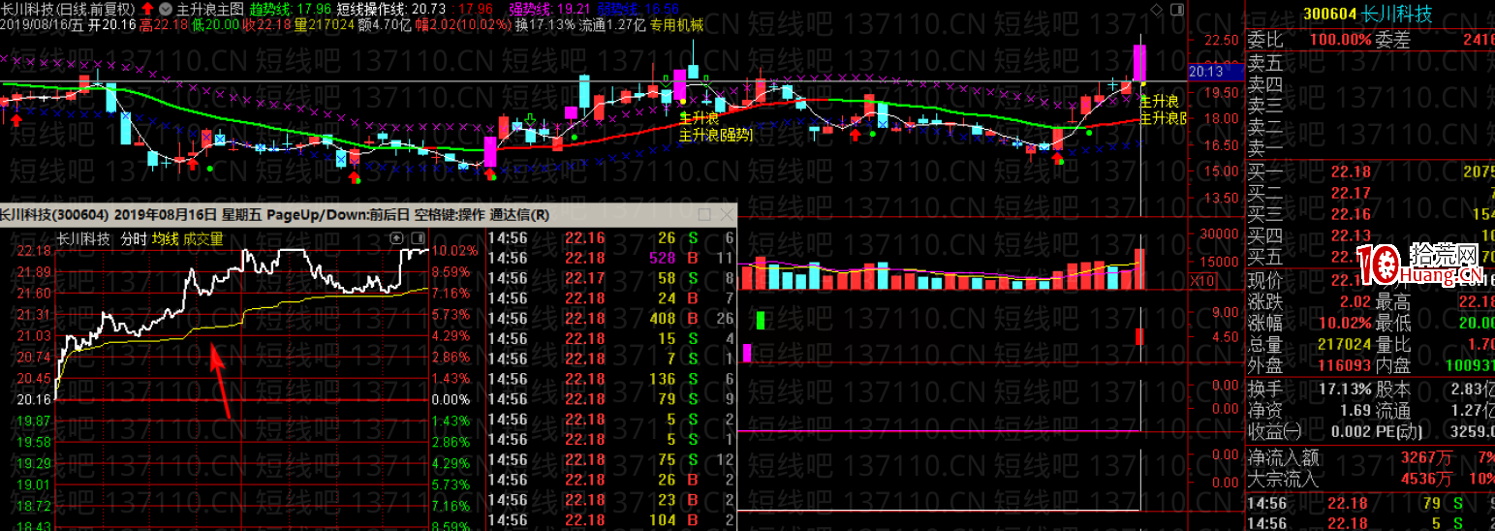
Task: Click the yellow 主升浪强势 label mid-chart
Action: [x=716, y=135]
